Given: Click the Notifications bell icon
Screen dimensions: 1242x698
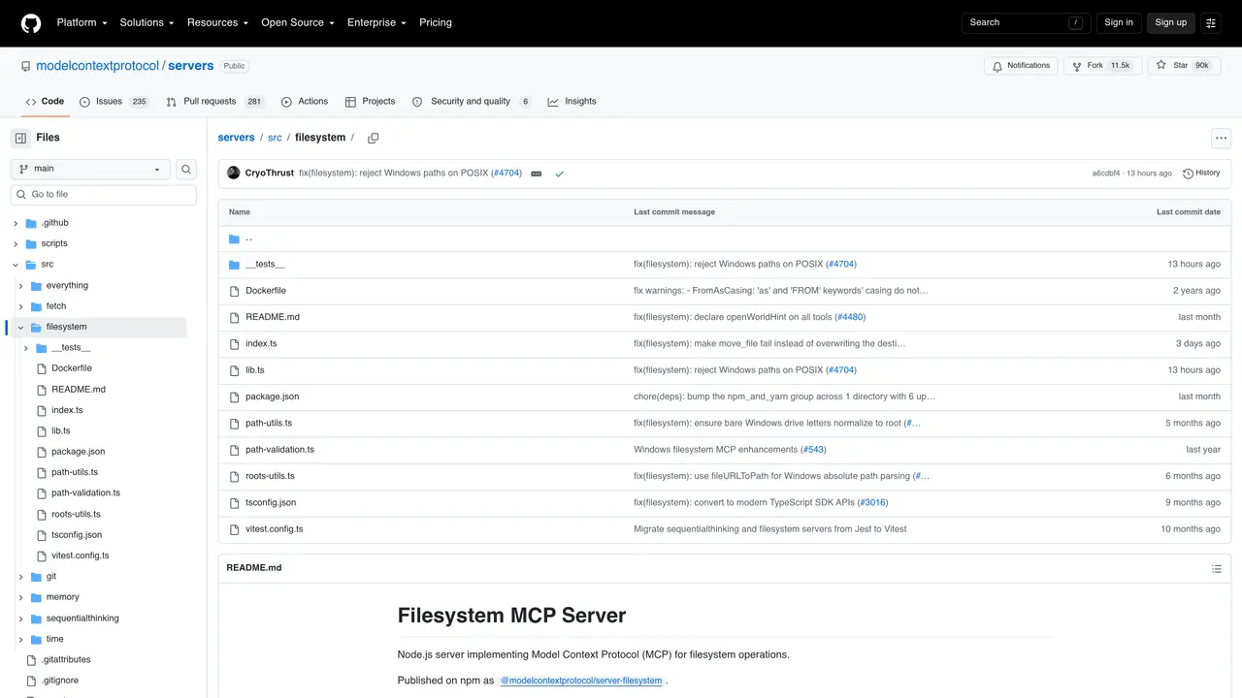Looking at the screenshot, I should click(997, 66).
